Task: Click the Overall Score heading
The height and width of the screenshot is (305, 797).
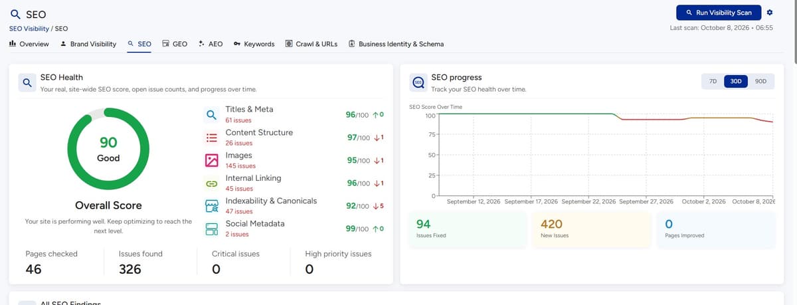Action: tap(108, 205)
